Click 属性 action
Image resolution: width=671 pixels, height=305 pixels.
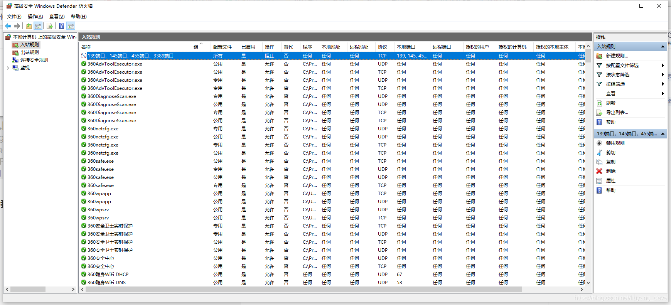pos(610,181)
